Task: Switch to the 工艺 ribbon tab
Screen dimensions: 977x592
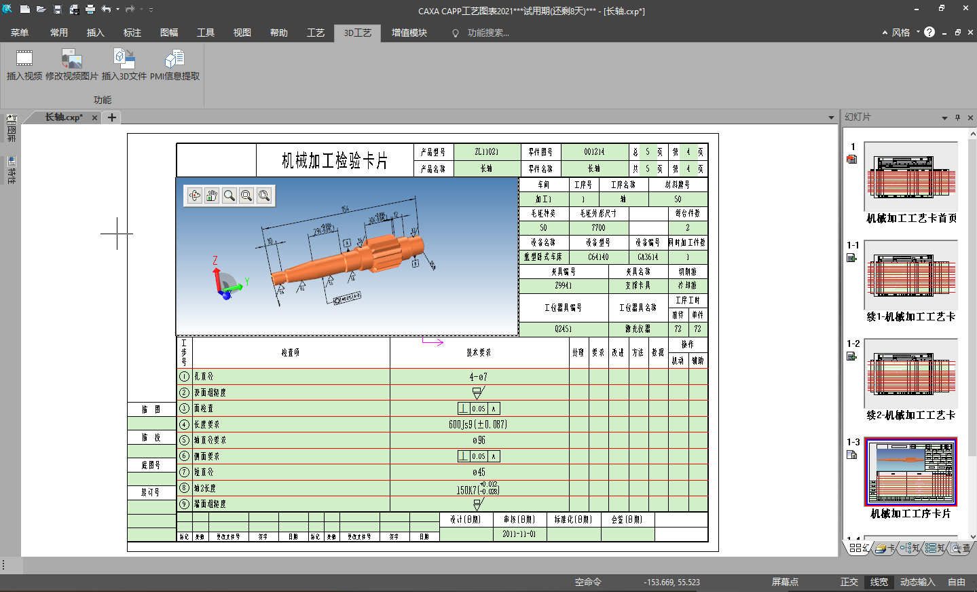Action: click(x=316, y=33)
